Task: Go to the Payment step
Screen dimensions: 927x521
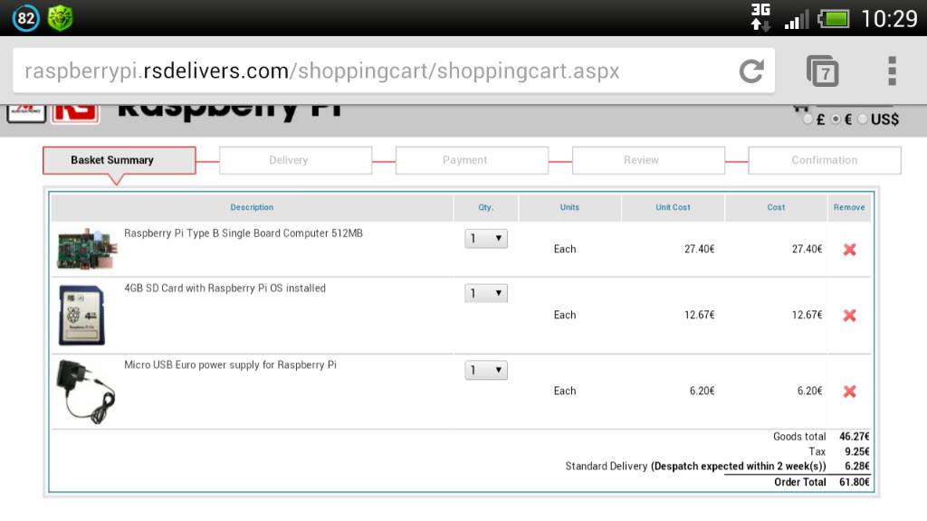Action: coord(472,160)
